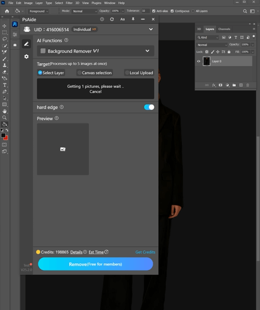Switch to the 3D tab
260x310 pixels.
[199, 29]
